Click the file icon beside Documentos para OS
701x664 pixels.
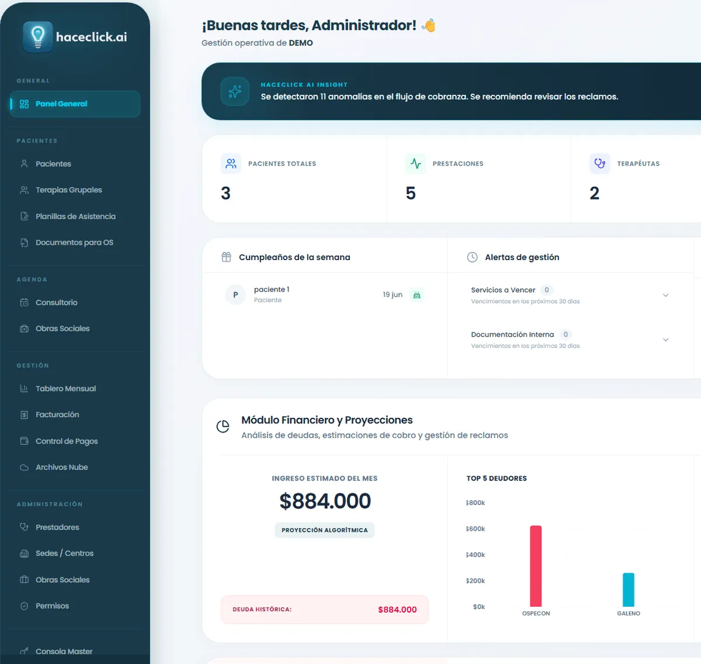[24, 243]
